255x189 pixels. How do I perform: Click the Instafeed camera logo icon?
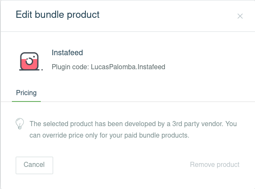pos(30,62)
